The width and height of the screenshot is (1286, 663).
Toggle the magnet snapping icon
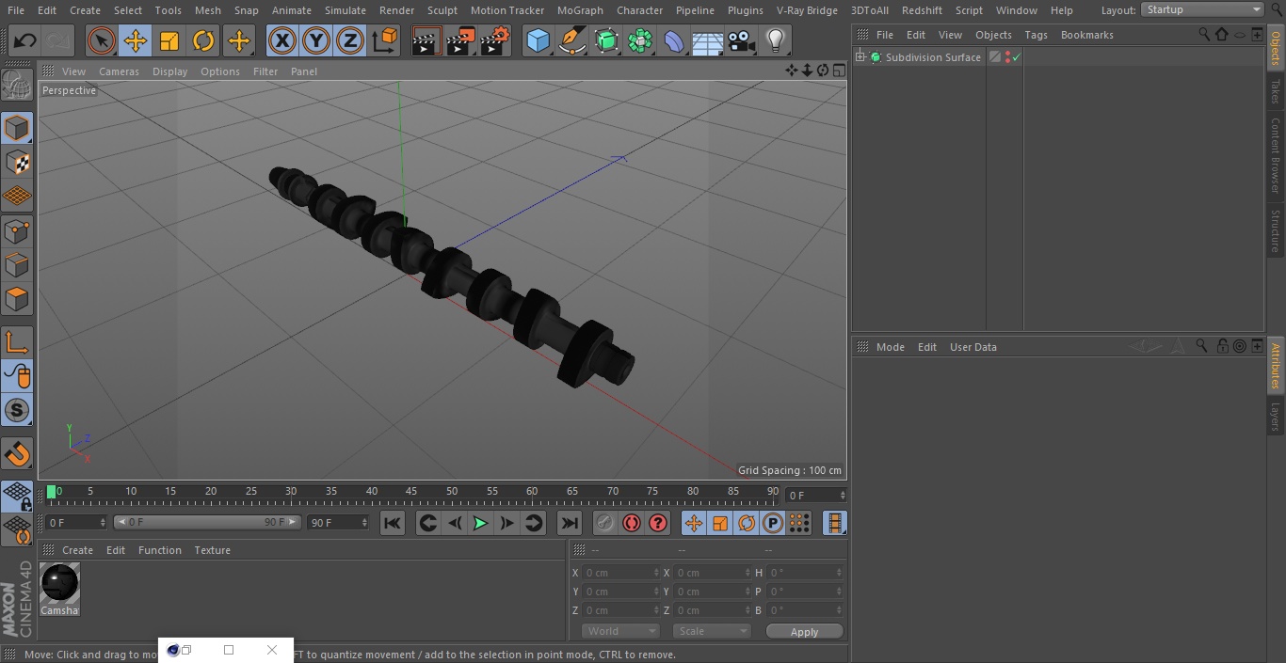click(17, 454)
